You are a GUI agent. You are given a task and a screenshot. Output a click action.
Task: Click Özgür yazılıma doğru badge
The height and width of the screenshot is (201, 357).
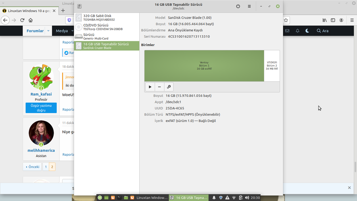tap(41, 108)
